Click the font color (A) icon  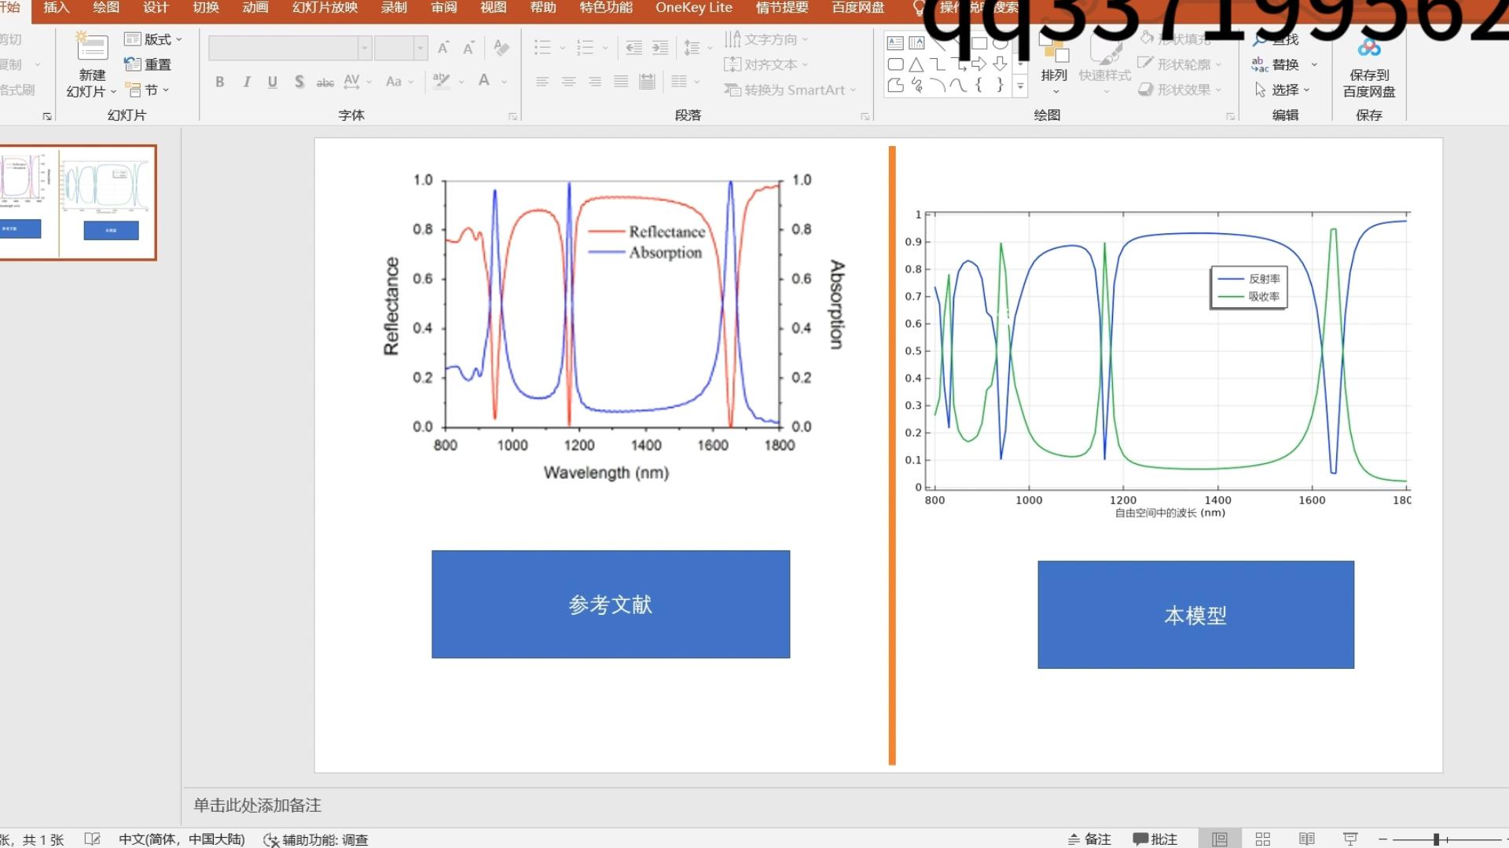pyautogui.click(x=484, y=81)
